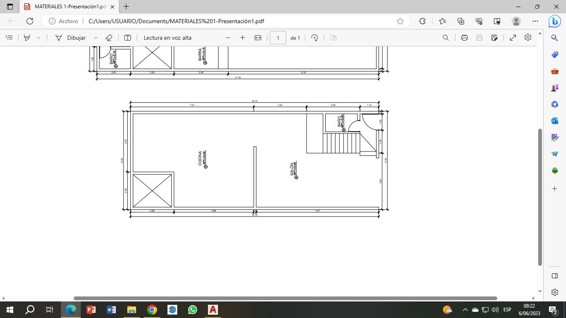Print the PDF document
This screenshot has height=318, width=566.
[464, 38]
